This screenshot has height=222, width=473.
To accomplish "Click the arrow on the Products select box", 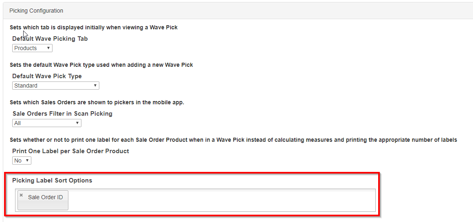I will [x=48, y=48].
